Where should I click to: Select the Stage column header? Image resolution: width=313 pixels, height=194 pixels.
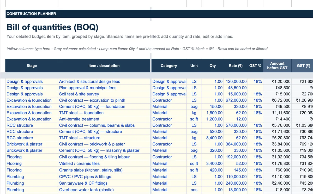point(32,66)
